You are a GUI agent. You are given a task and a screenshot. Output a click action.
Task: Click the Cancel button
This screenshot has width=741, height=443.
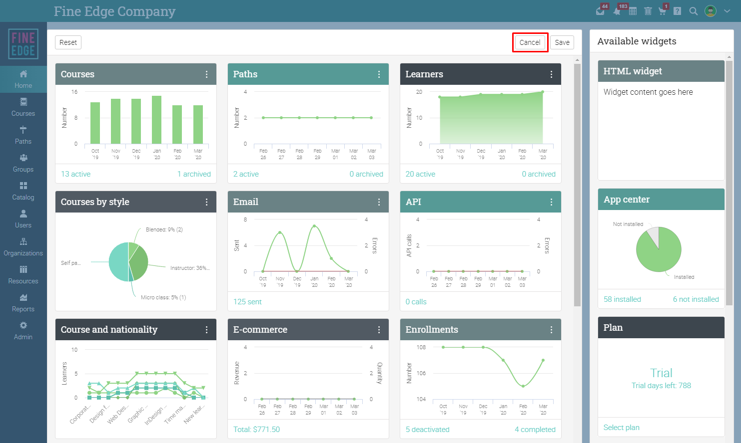pyautogui.click(x=530, y=42)
